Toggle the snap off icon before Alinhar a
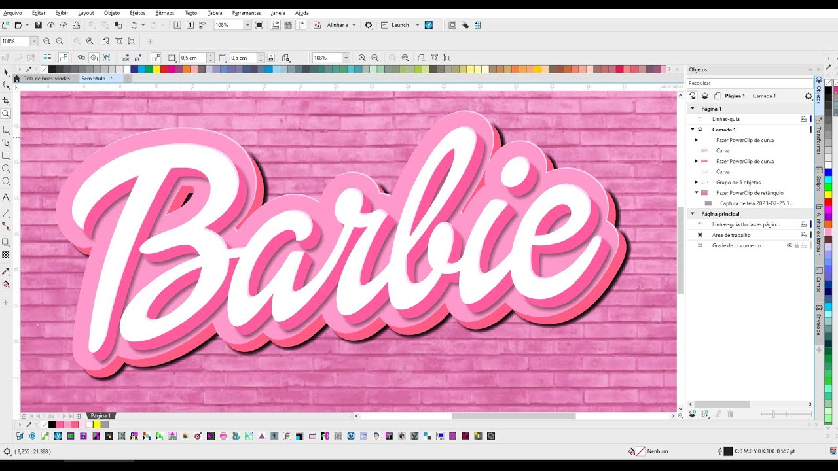Viewport: 838px width, 471px height. [318, 25]
